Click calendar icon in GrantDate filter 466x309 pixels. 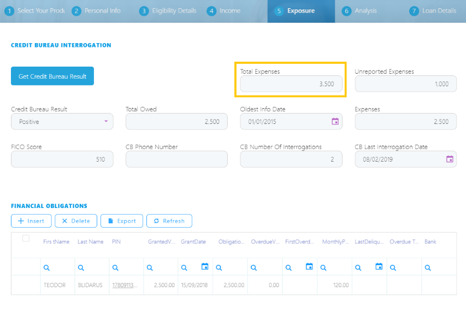(x=205, y=267)
